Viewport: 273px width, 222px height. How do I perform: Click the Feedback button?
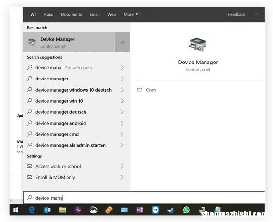[237, 14]
